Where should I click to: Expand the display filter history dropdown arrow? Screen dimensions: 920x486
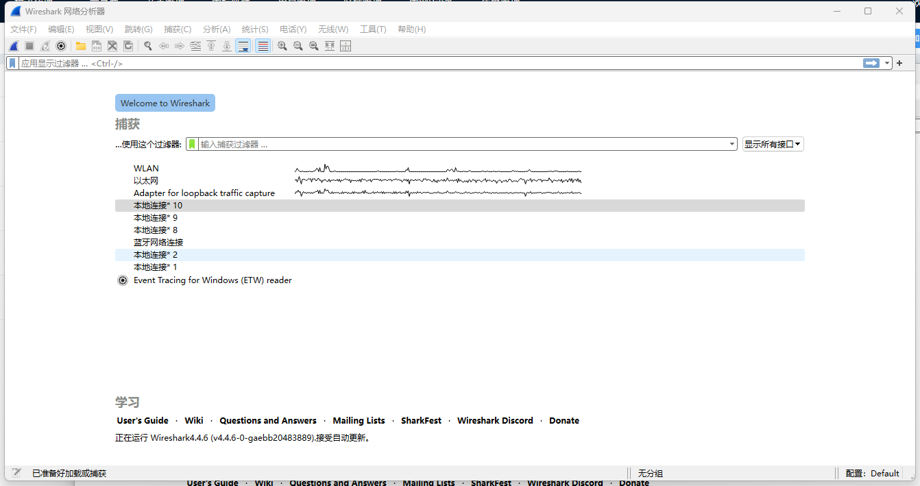click(887, 63)
